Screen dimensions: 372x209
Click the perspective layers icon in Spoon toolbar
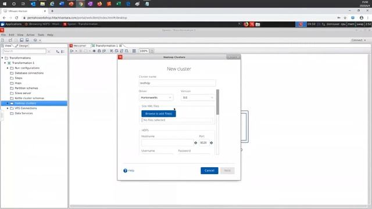click(35, 40)
